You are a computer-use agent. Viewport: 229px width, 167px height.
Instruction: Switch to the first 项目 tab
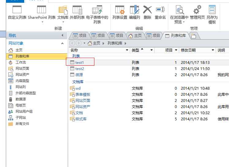[79, 36]
